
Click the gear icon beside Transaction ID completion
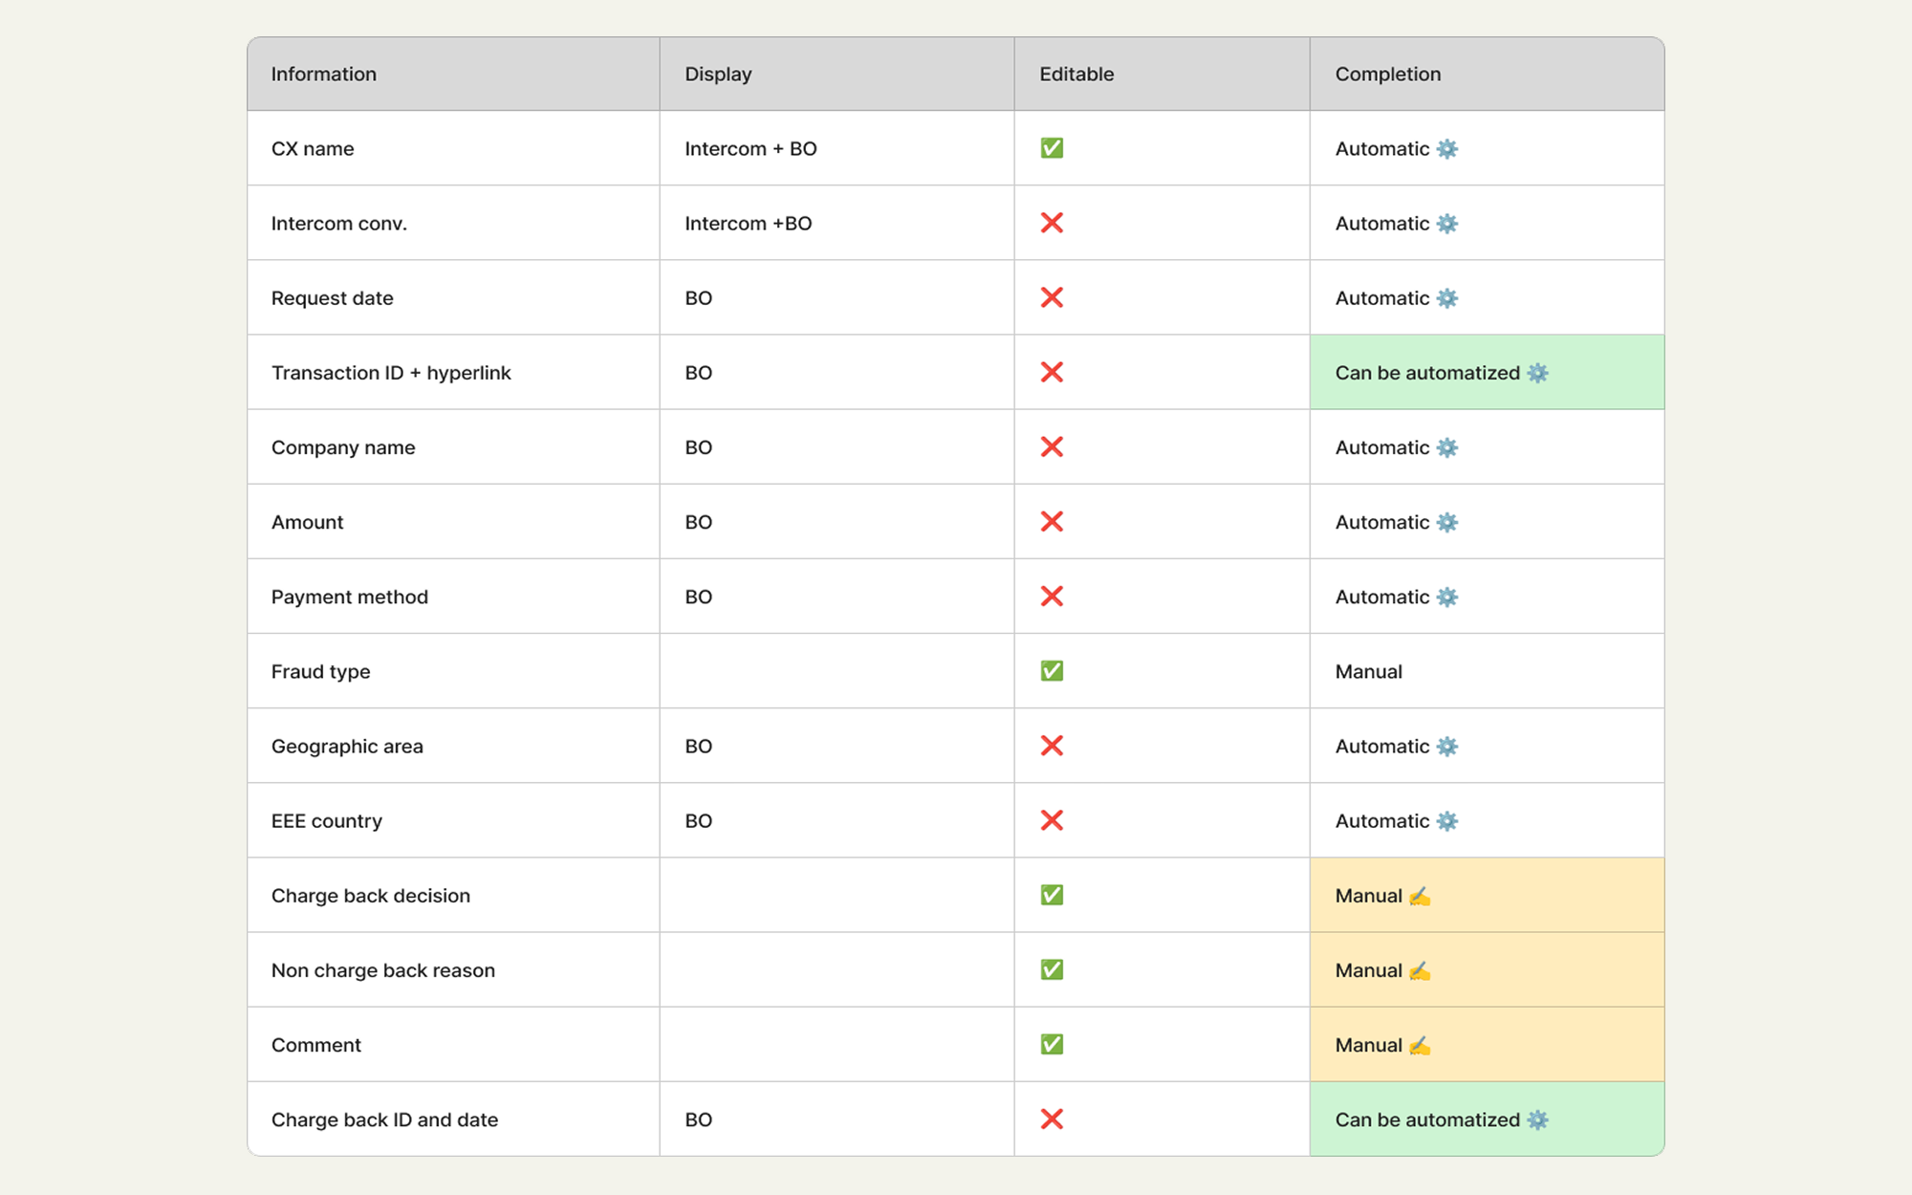click(x=1537, y=373)
